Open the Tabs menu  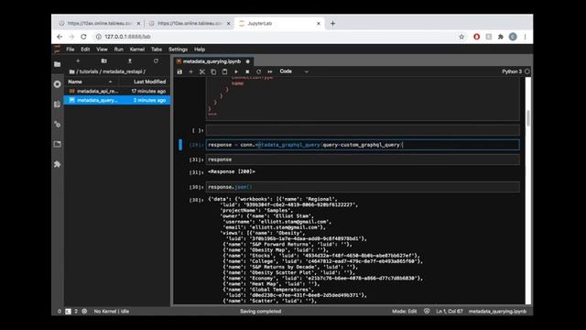[157, 49]
